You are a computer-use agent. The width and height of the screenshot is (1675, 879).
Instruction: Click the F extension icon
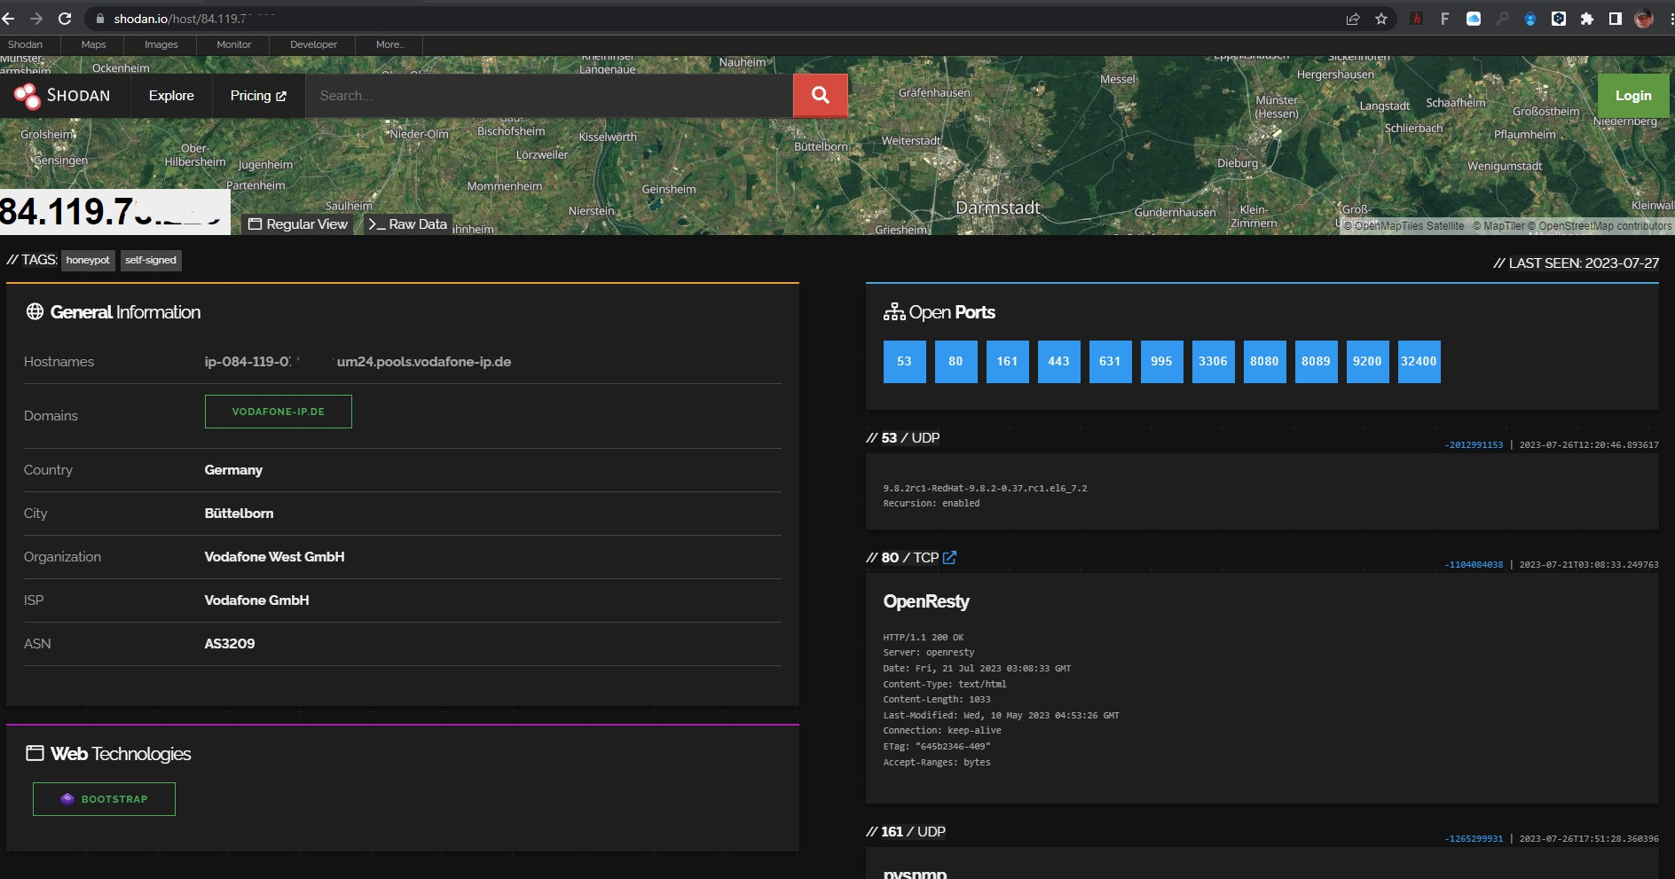point(1445,19)
